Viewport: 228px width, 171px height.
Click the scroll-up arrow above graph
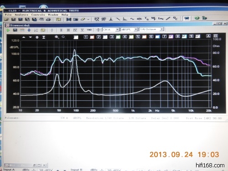[24, 37]
